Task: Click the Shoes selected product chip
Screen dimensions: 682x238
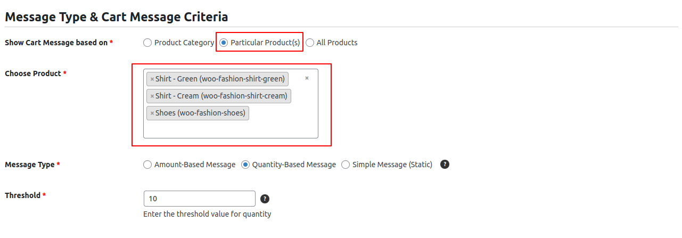Action: (200, 113)
